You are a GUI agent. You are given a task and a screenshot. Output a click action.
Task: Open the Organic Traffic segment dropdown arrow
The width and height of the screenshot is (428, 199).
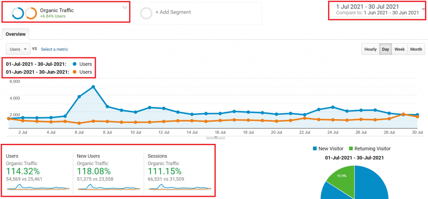coord(125,8)
